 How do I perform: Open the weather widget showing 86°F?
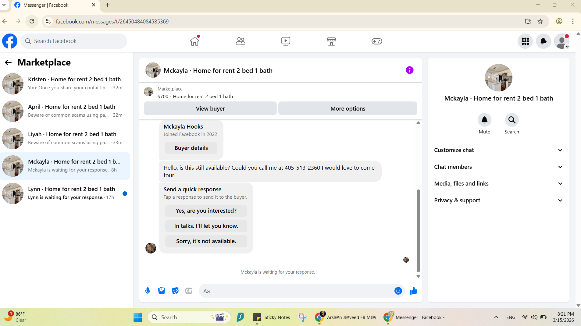[x=15, y=317]
